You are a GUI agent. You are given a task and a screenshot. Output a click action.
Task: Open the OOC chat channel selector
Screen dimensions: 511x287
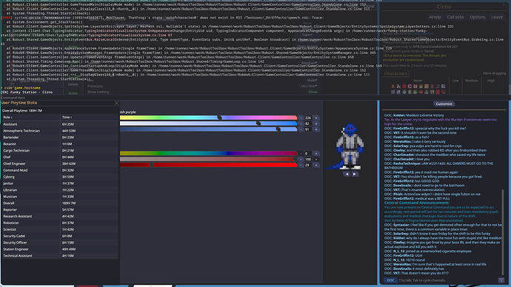click(x=390, y=280)
